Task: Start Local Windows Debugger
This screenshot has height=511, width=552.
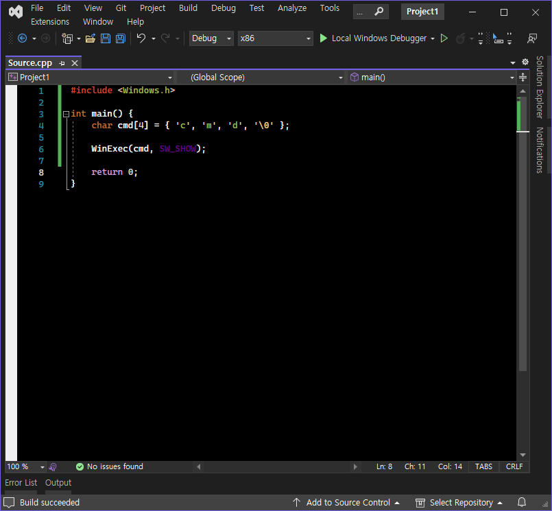Action: point(373,38)
